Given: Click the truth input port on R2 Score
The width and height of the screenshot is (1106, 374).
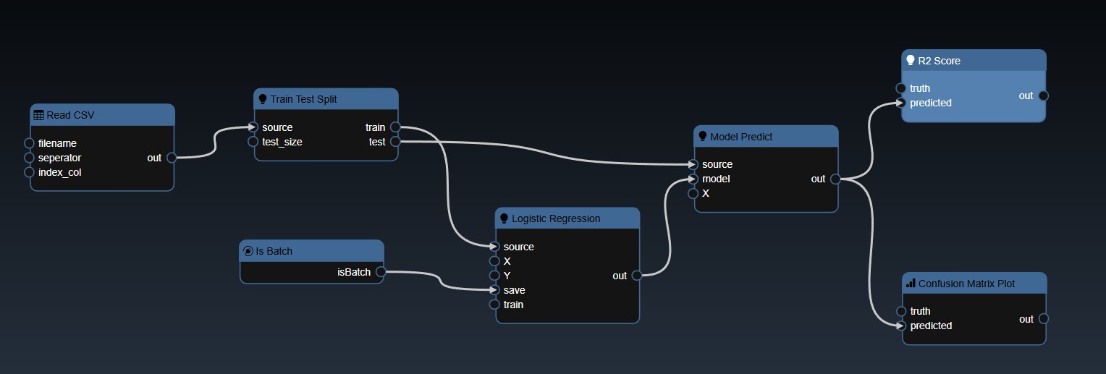Looking at the screenshot, I should [901, 88].
